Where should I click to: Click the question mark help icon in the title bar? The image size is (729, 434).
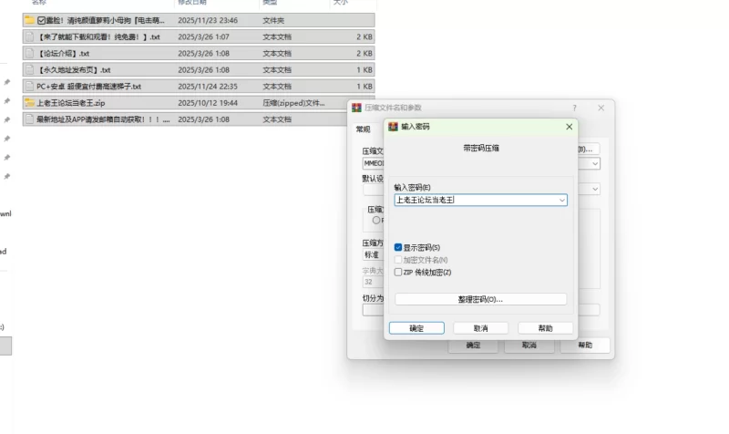tap(574, 108)
